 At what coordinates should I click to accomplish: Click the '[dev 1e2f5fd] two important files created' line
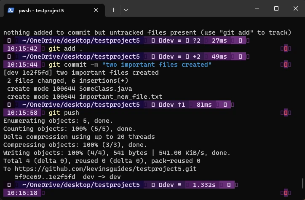81,73
